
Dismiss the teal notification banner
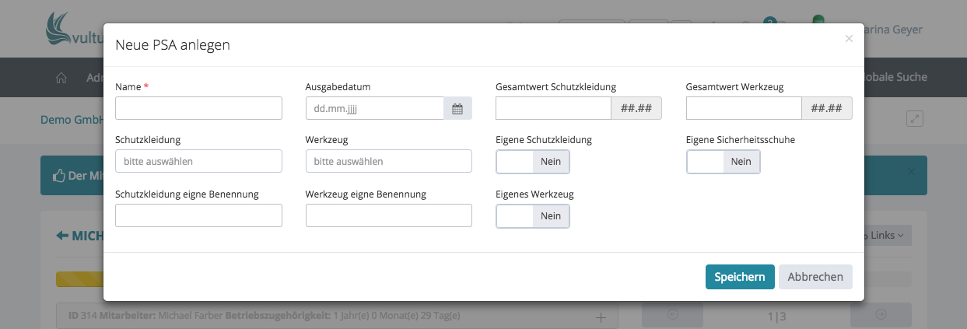[x=911, y=172]
